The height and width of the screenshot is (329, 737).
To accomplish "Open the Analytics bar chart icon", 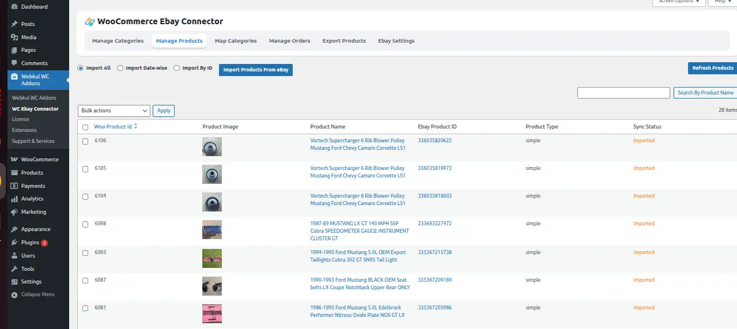I will click(14, 199).
